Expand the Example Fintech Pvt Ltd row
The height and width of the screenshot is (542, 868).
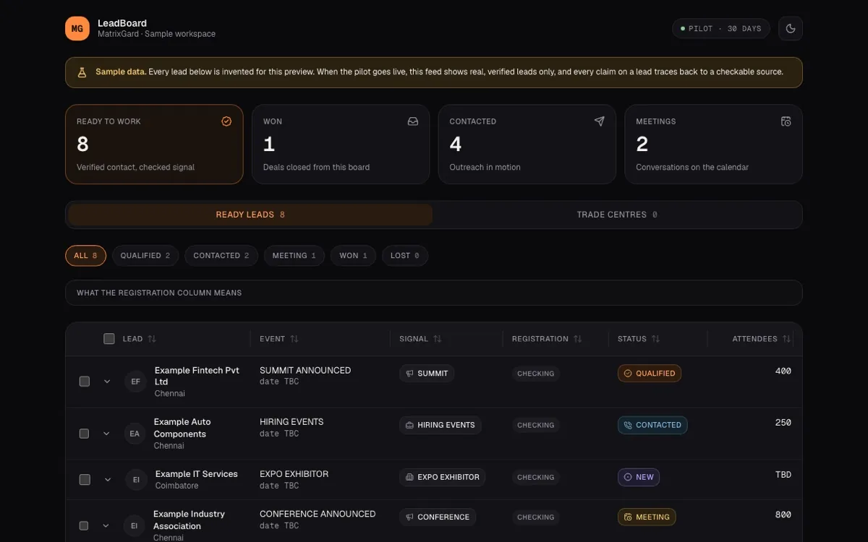click(107, 382)
